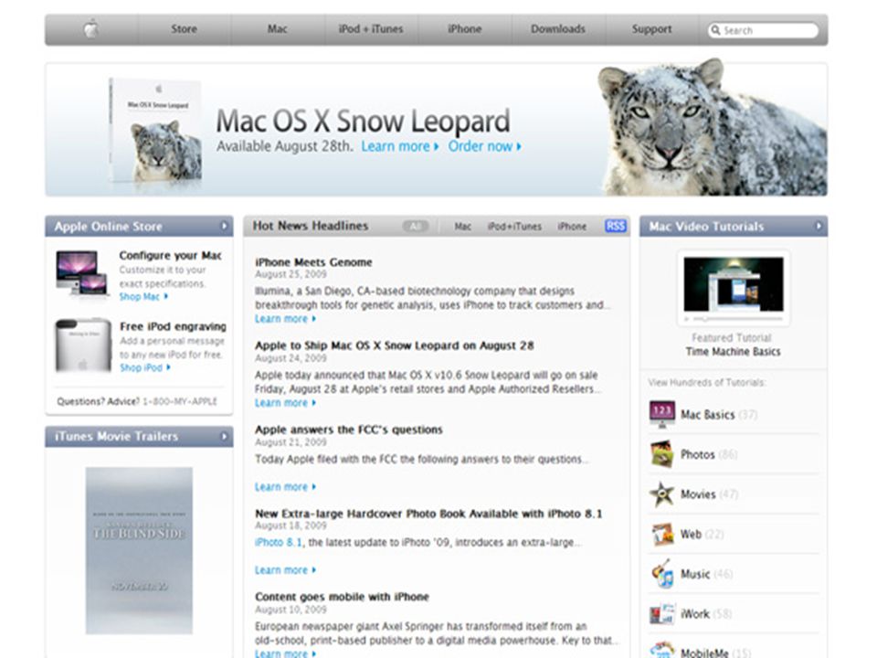Expand the Mac Video Tutorials header arrow
877x658 pixels.
(x=819, y=226)
